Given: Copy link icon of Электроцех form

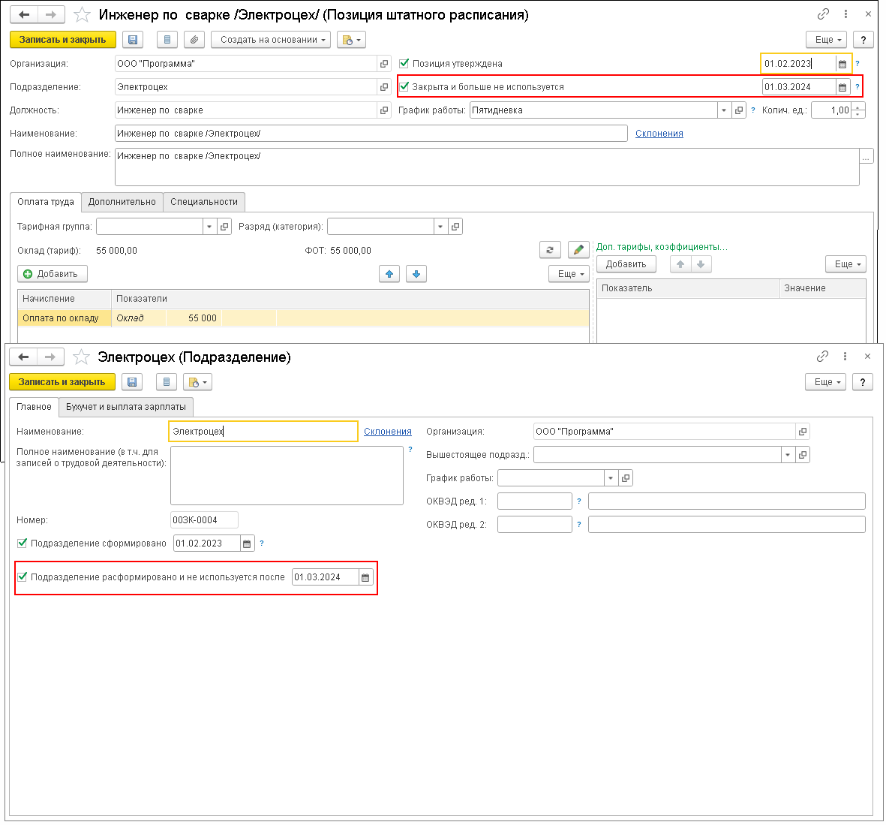Looking at the screenshot, I should tap(823, 357).
